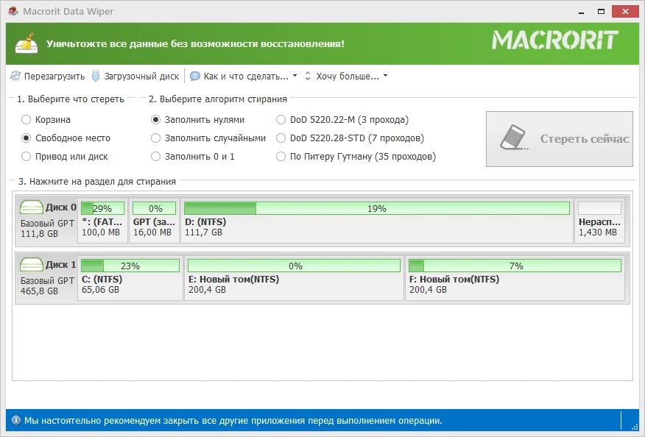The image size is (645, 437).
Task: Expand the Хочу больше dropdown arrow
Action: pos(385,76)
